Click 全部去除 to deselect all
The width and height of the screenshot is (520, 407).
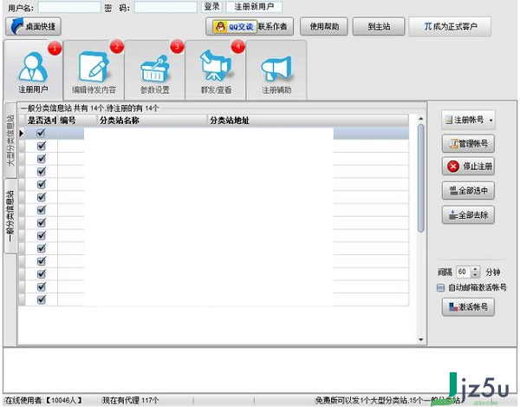click(468, 215)
